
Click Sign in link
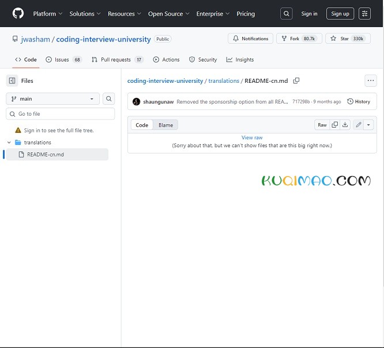click(x=309, y=14)
